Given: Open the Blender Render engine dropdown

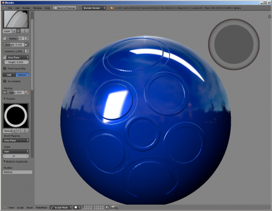Looking at the screenshot, I should click(94, 8).
